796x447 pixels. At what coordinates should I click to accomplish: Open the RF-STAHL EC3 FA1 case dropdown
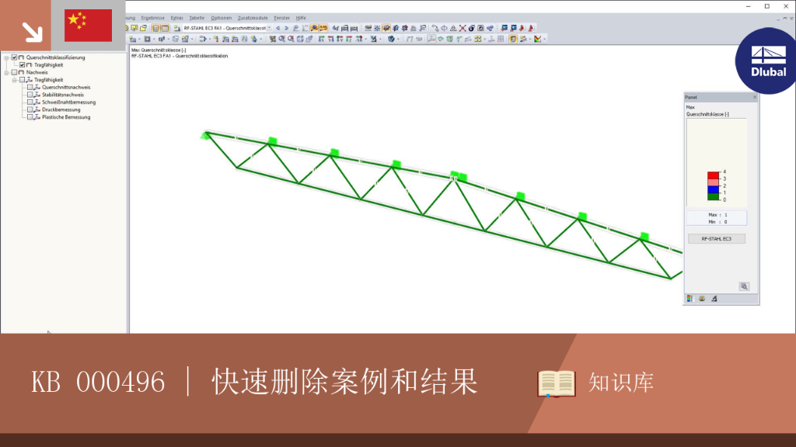coord(269,29)
